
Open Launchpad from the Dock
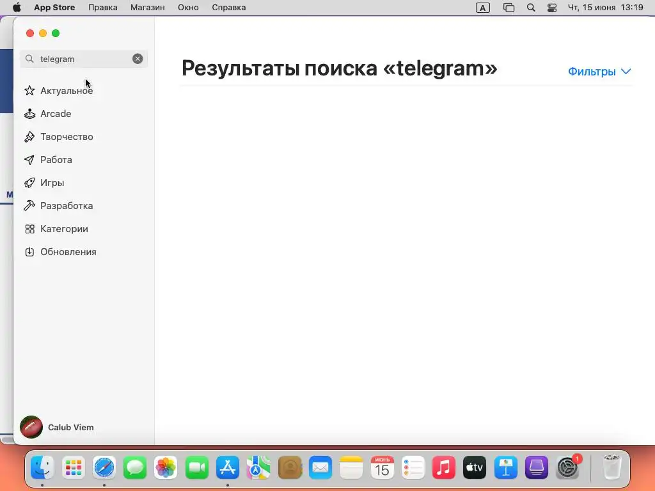[73, 467]
